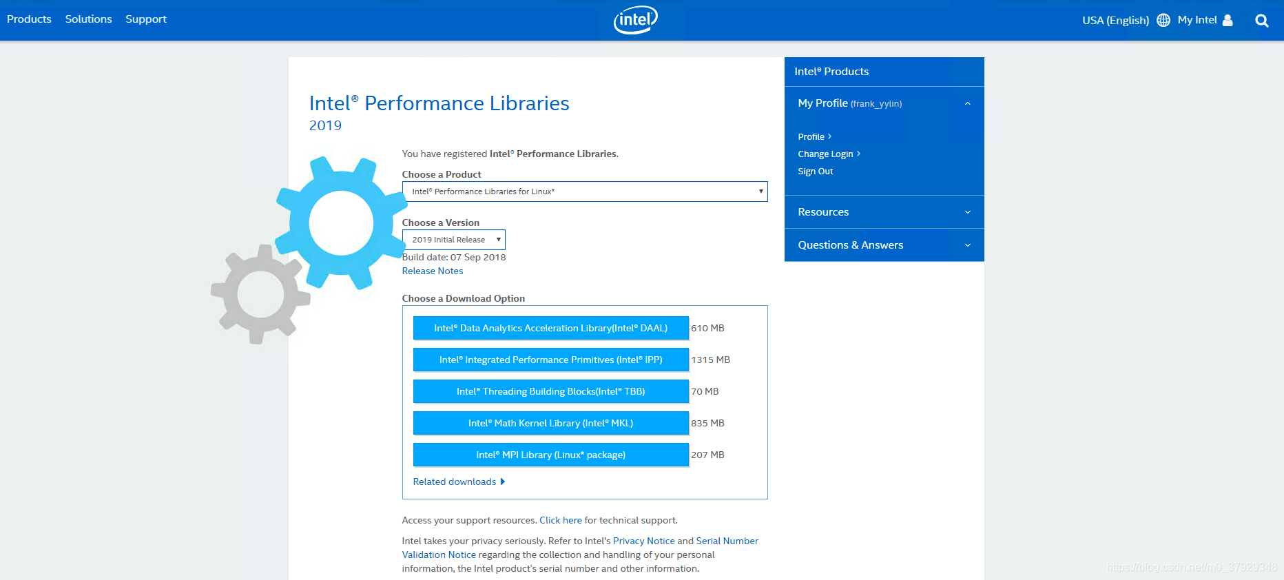Open the Support menu

[146, 19]
